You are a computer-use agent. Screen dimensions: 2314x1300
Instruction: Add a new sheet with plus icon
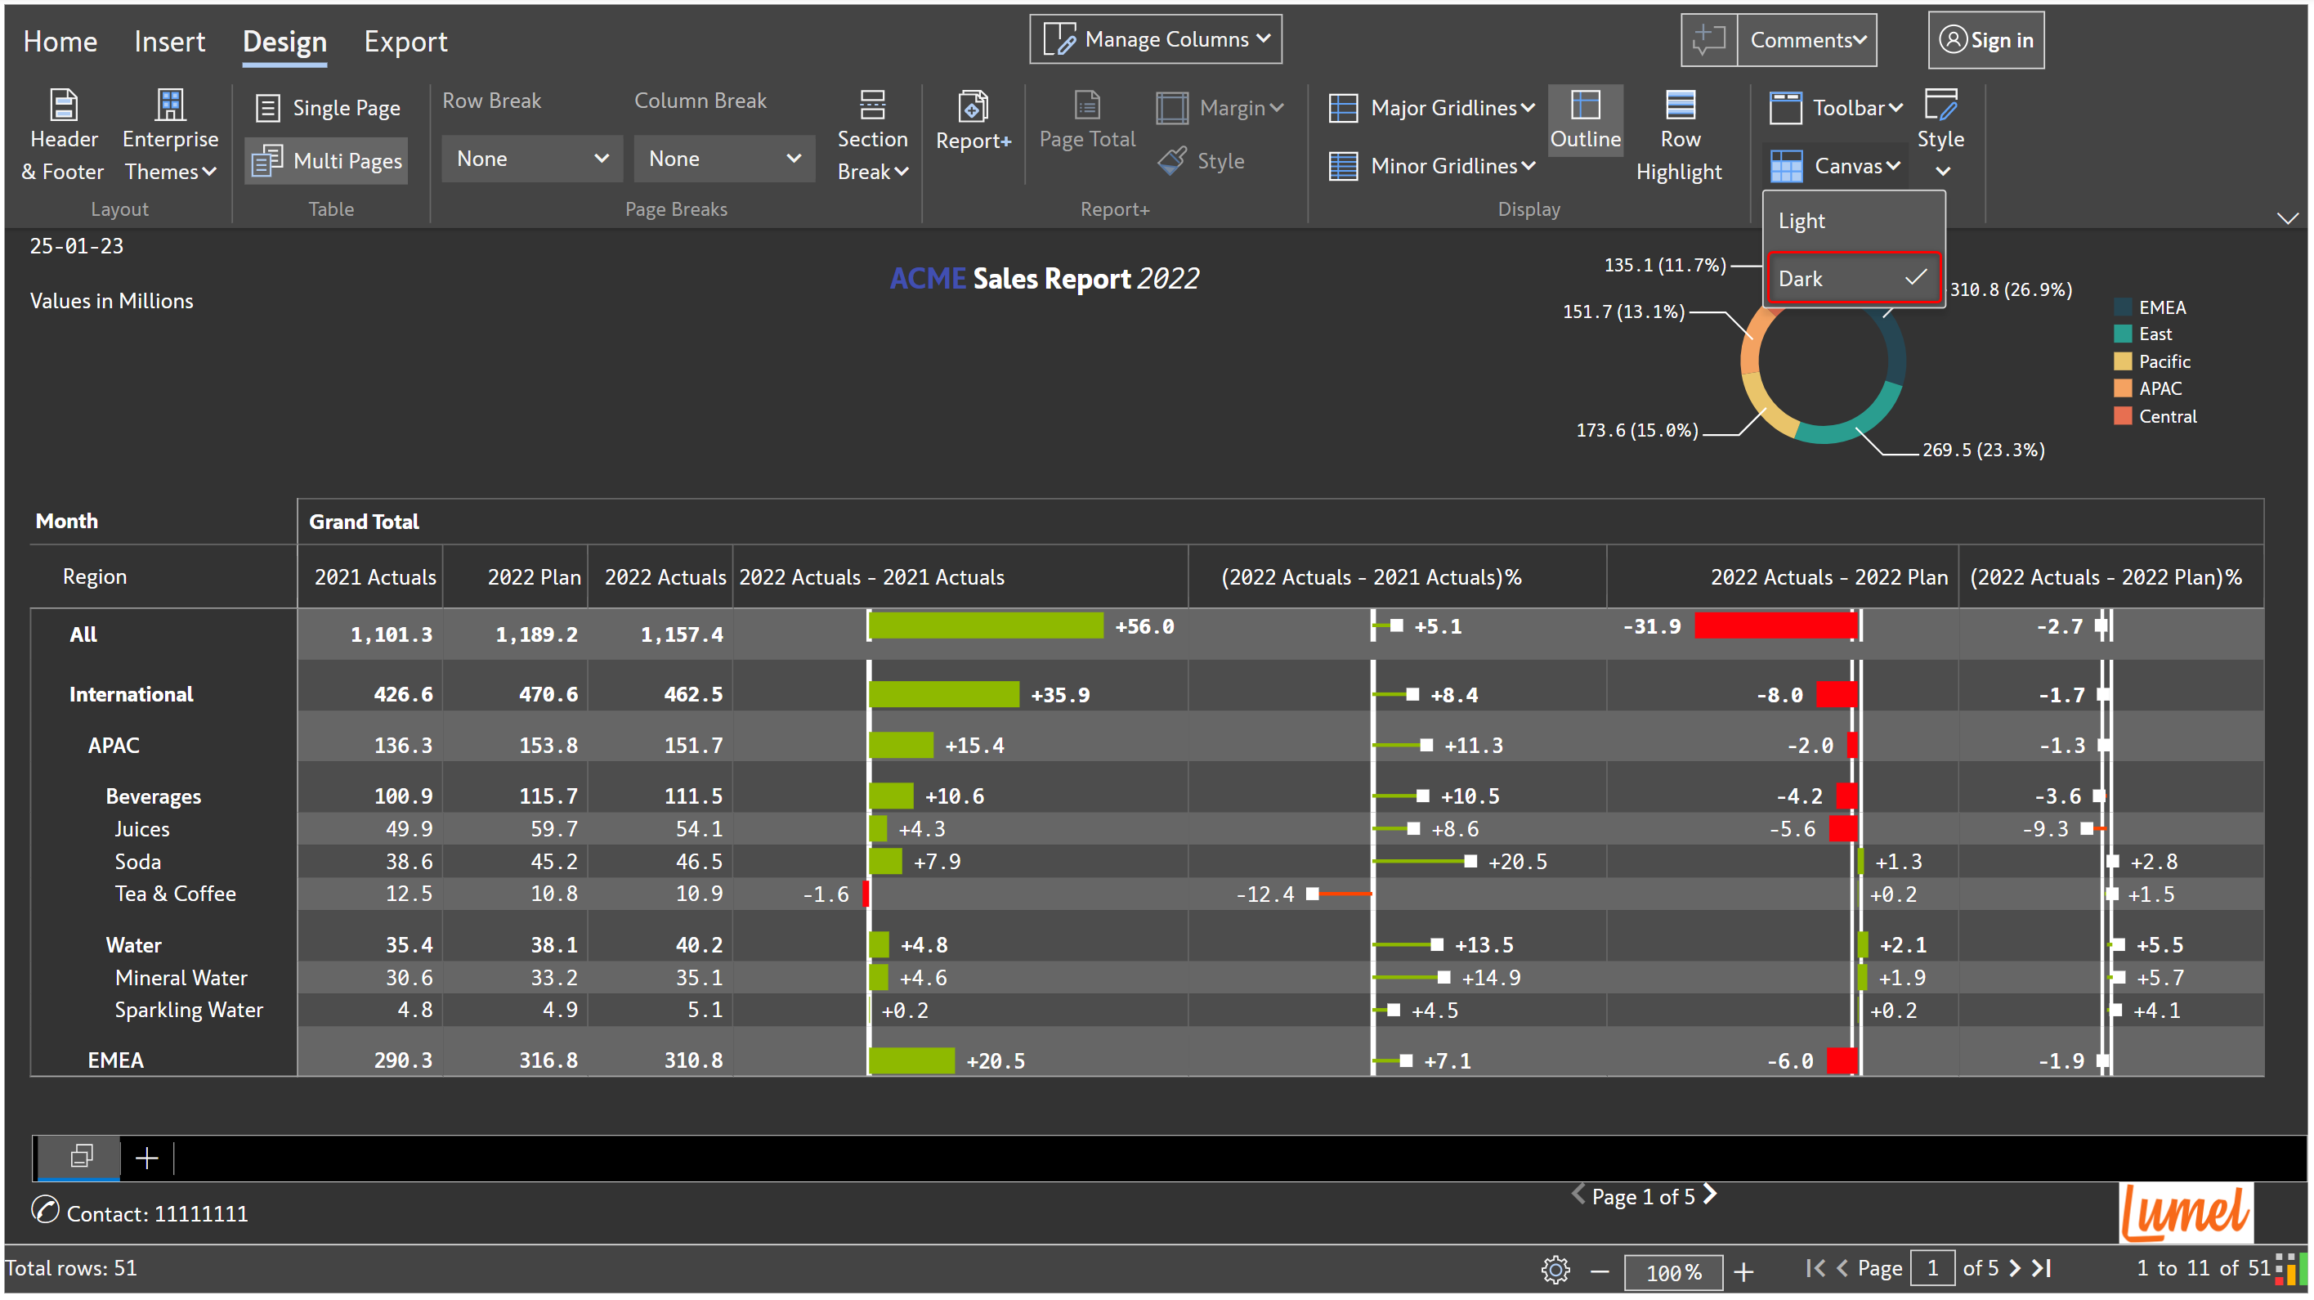(x=146, y=1158)
